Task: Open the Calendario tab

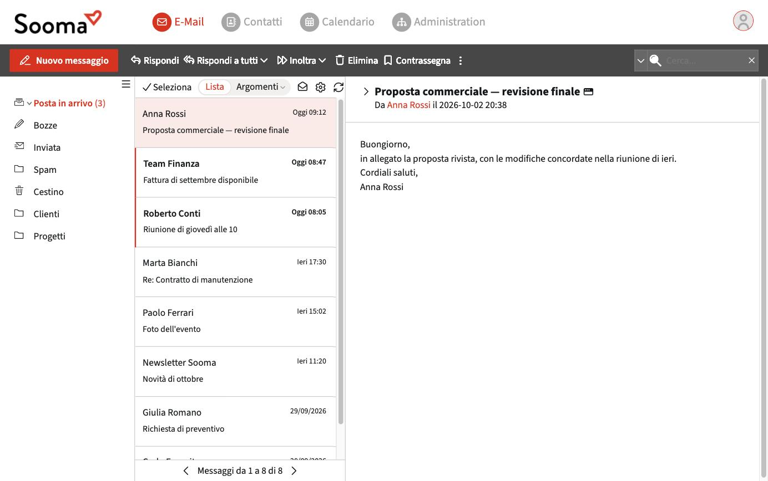Action: (x=337, y=22)
